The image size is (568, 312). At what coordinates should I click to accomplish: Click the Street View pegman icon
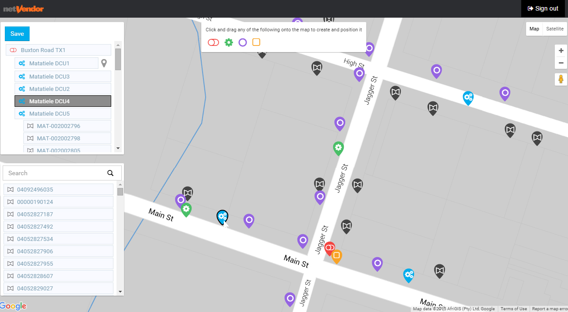(x=561, y=79)
